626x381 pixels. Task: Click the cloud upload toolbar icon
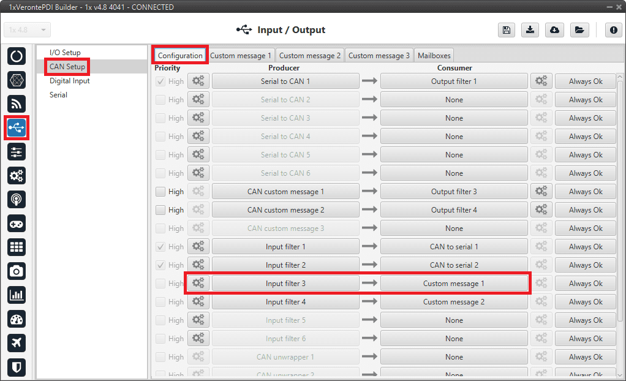pos(554,30)
